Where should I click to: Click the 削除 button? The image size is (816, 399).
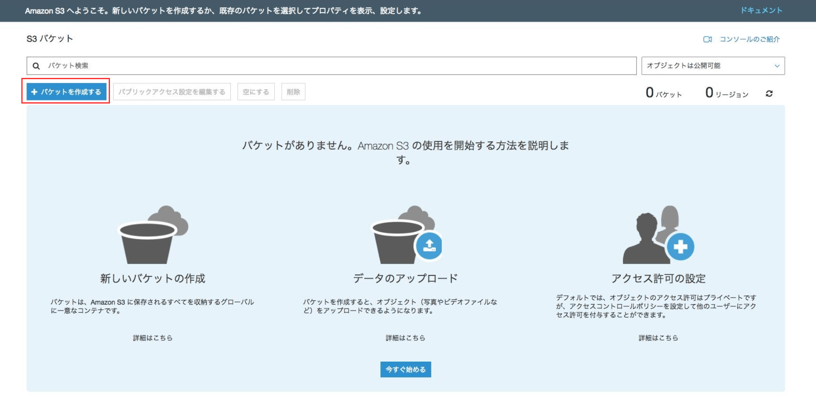tap(293, 92)
